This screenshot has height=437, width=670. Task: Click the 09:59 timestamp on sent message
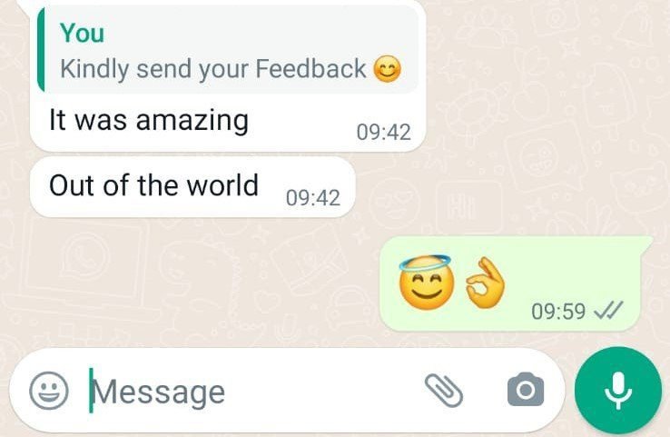pyautogui.click(x=558, y=312)
